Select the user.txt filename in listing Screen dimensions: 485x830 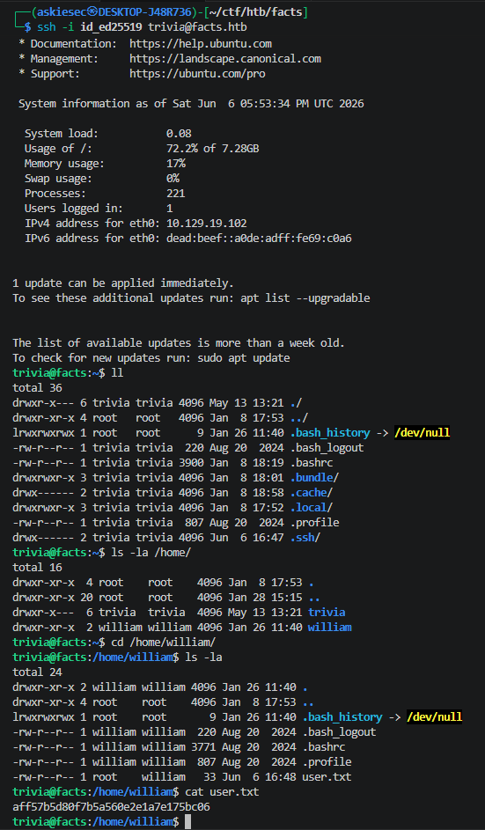click(x=327, y=777)
